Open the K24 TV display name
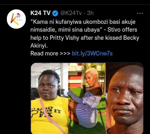 click(x=40, y=13)
